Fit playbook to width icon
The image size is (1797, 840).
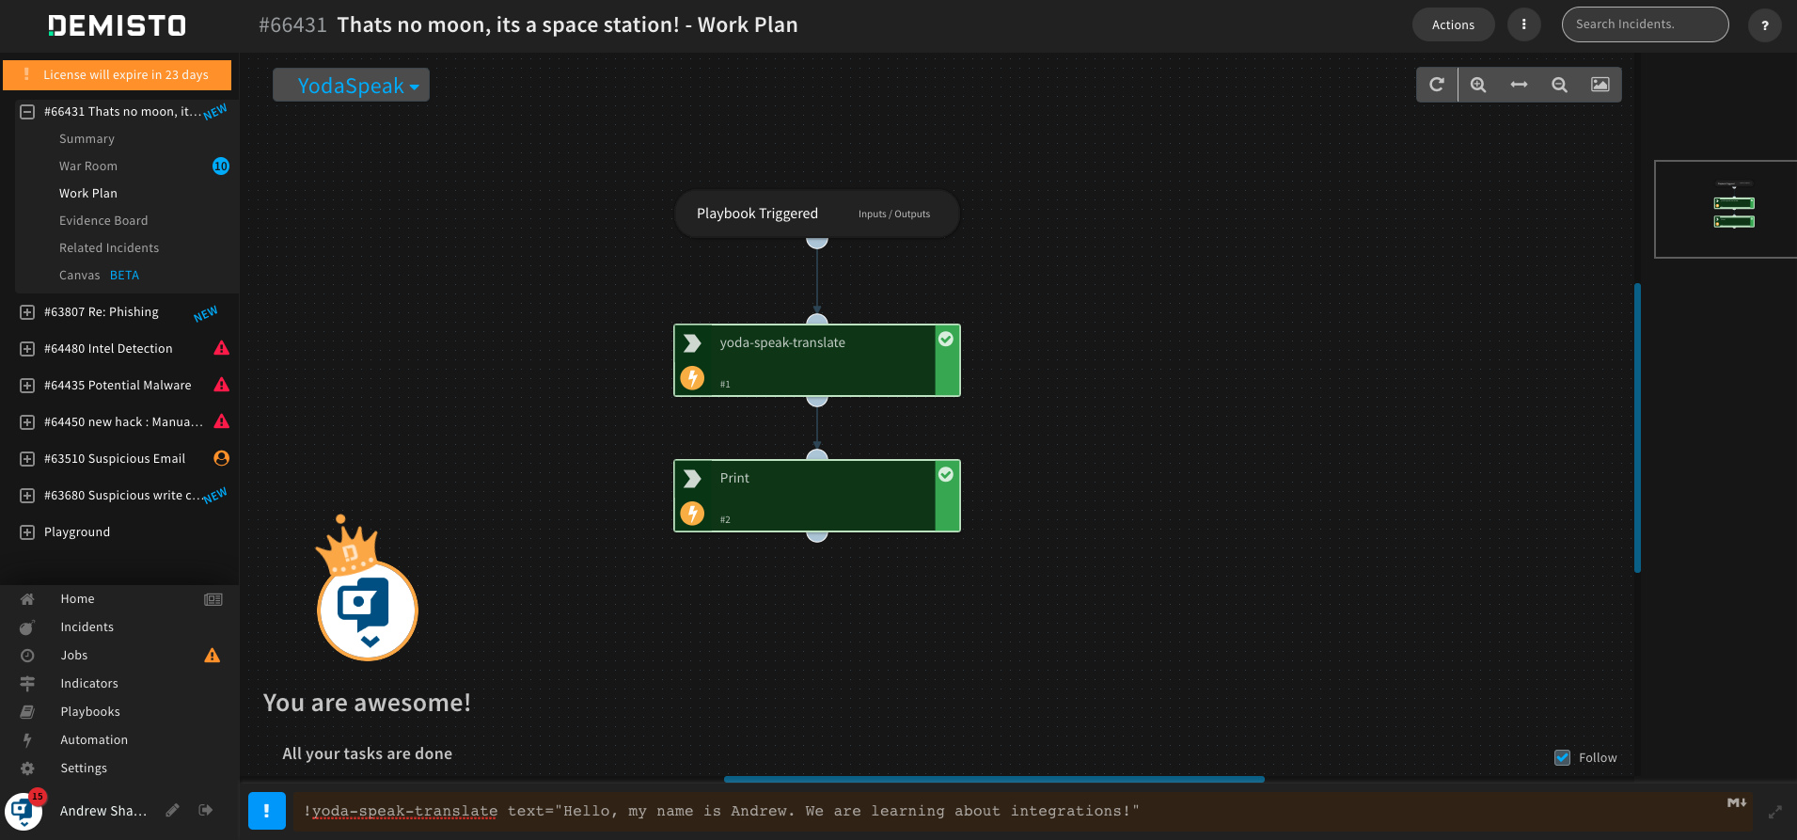pyautogui.click(x=1519, y=85)
